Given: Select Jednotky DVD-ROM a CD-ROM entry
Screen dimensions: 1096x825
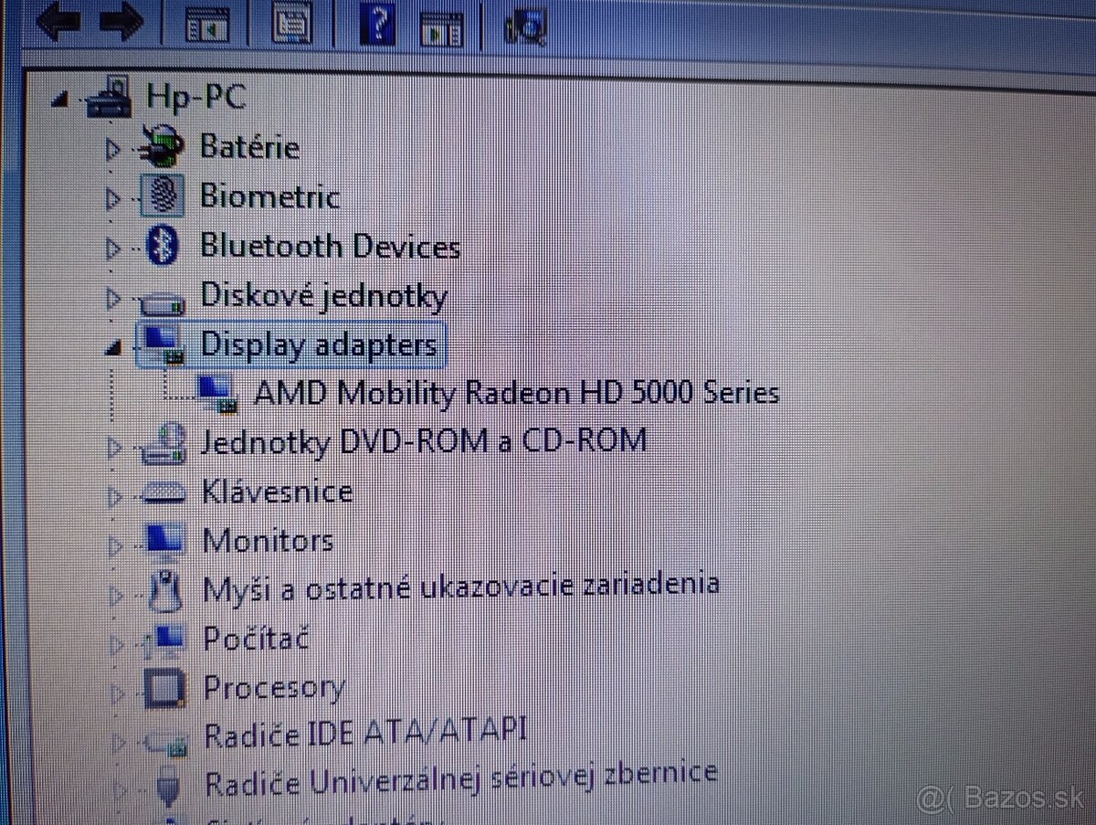Looking at the screenshot, I should [x=424, y=441].
